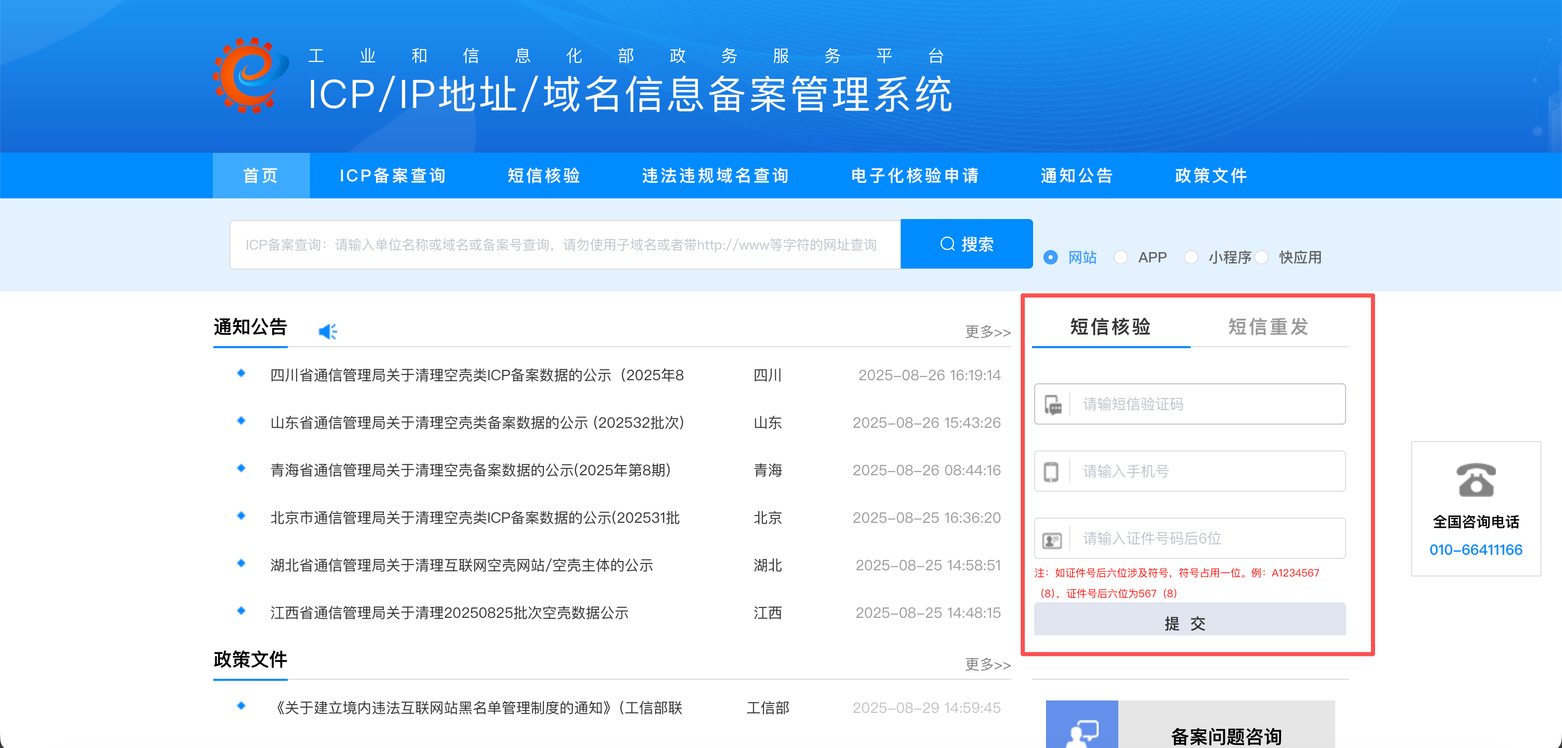Select the 网站 radio button
Viewport: 1562px width, 748px height.
(x=1051, y=257)
